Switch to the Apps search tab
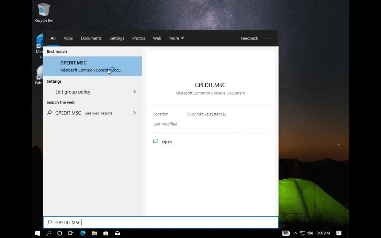Screen dimensions: 381x238 point(68,38)
